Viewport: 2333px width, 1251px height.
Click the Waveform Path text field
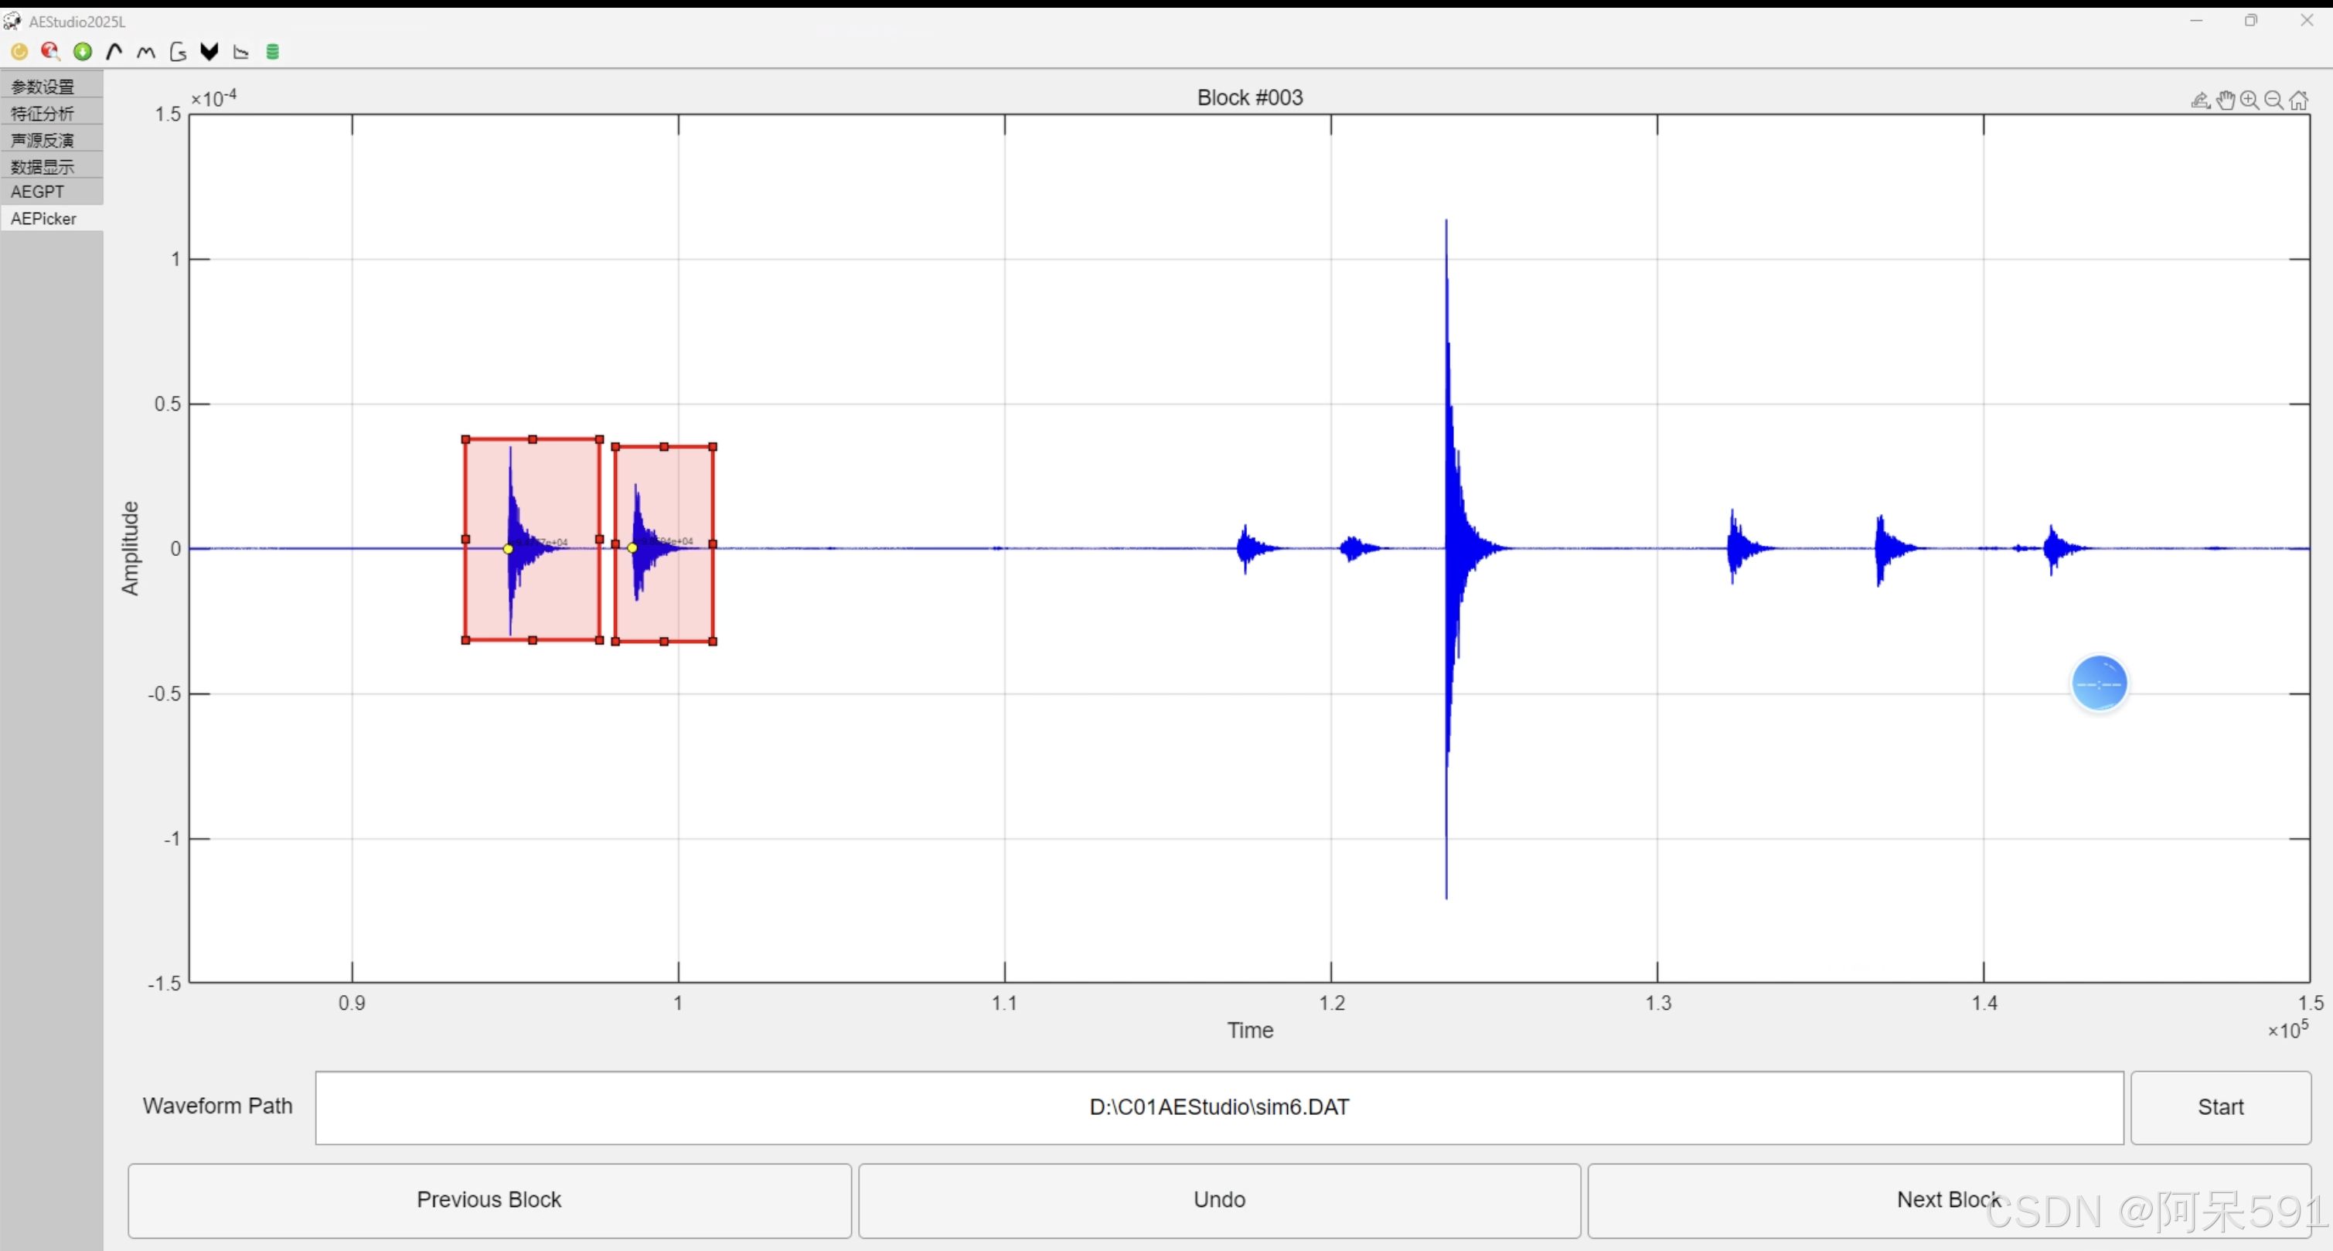click(x=1218, y=1107)
